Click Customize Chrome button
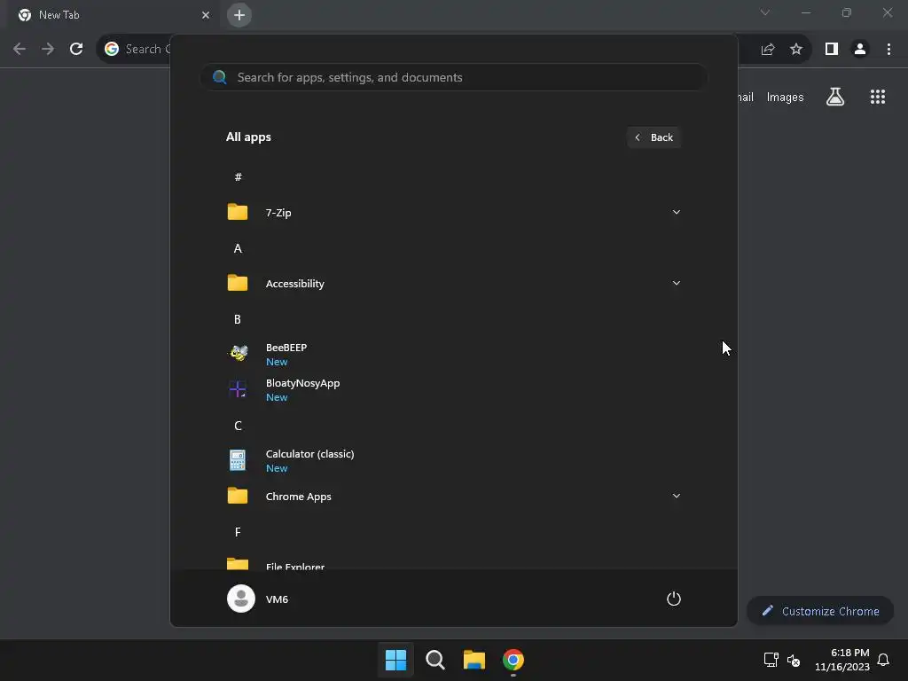The height and width of the screenshot is (681, 908). tap(820, 611)
